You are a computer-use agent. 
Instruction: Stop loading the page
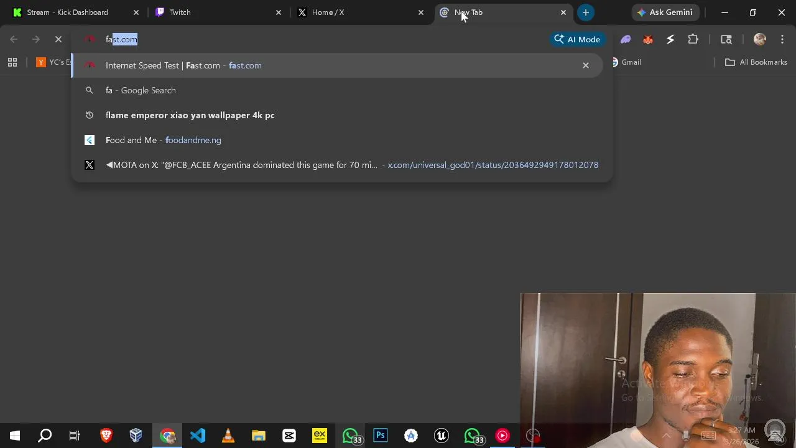(x=58, y=39)
